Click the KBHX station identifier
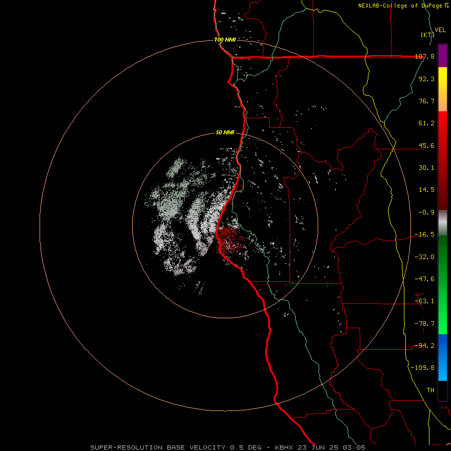 click(x=284, y=447)
